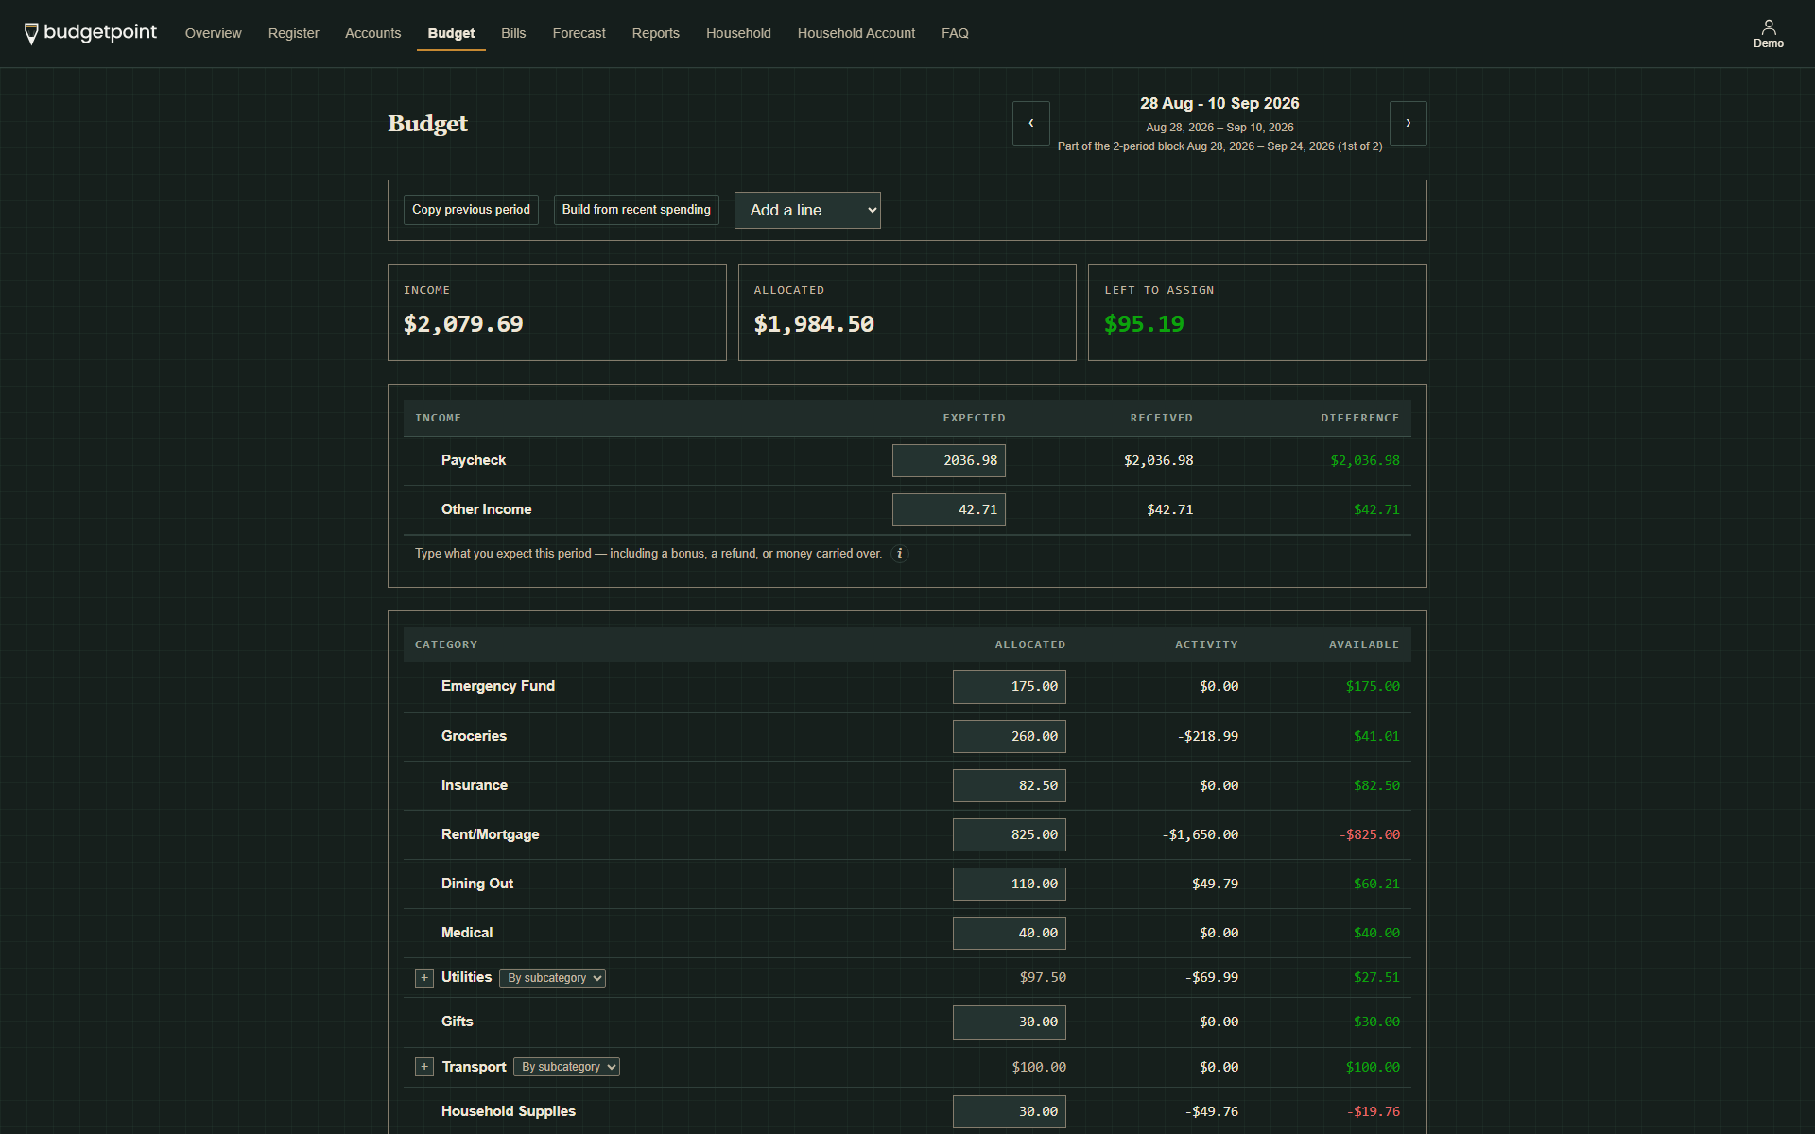Image resolution: width=1815 pixels, height=1134 pixels.
Task: Open the Overview page
Action: coord(214,33)
